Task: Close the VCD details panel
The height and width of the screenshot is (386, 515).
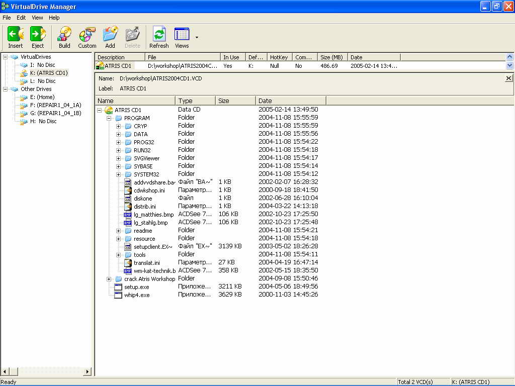Action: pos(508,78)
